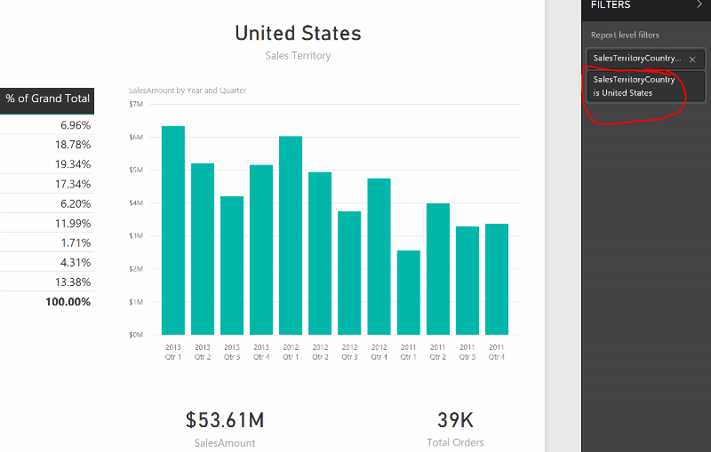Select the 2012 Qtr 1 bar
Image resolution: width=711 pixels, height=452 pixels.
coord(291,235)
